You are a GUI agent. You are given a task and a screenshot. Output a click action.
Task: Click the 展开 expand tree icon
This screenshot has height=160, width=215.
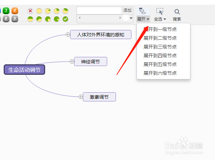click(142, 11)
